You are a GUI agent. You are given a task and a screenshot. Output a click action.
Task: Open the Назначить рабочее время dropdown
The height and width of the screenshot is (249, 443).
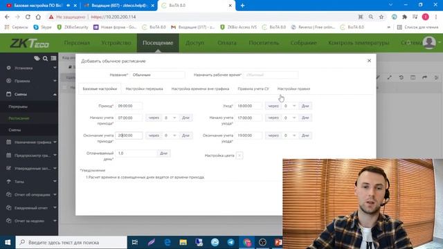(271, 75)
